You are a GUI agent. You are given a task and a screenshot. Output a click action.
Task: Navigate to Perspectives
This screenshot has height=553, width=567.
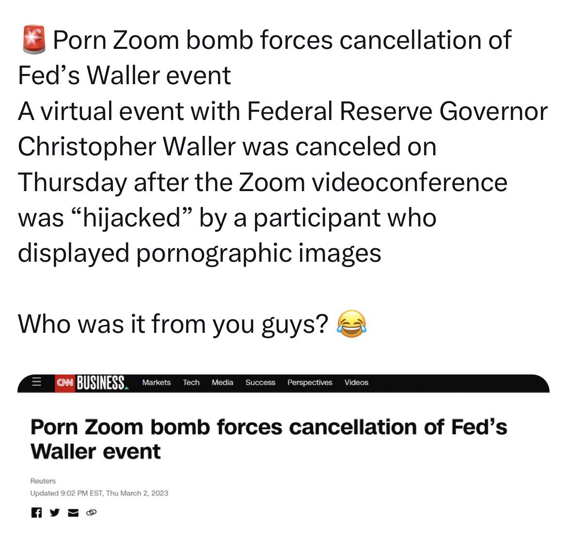coord(310,382)
